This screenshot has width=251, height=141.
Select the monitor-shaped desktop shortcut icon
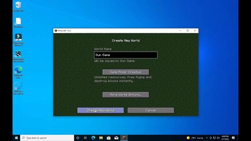(x=18, y=88)
